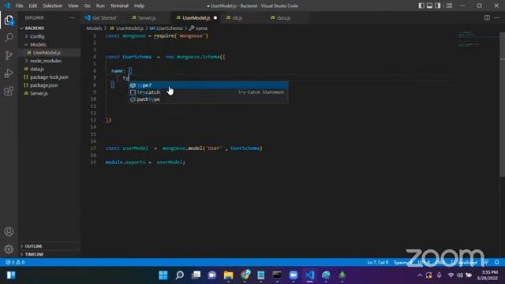Image resolution: width=505 pixels, height=284 pixels.
Task: Open the terminal app taskbar icon
Action: (x=277, y=275)
